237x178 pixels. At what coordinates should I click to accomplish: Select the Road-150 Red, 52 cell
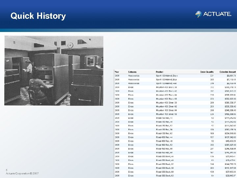click(x=164, y=126)
